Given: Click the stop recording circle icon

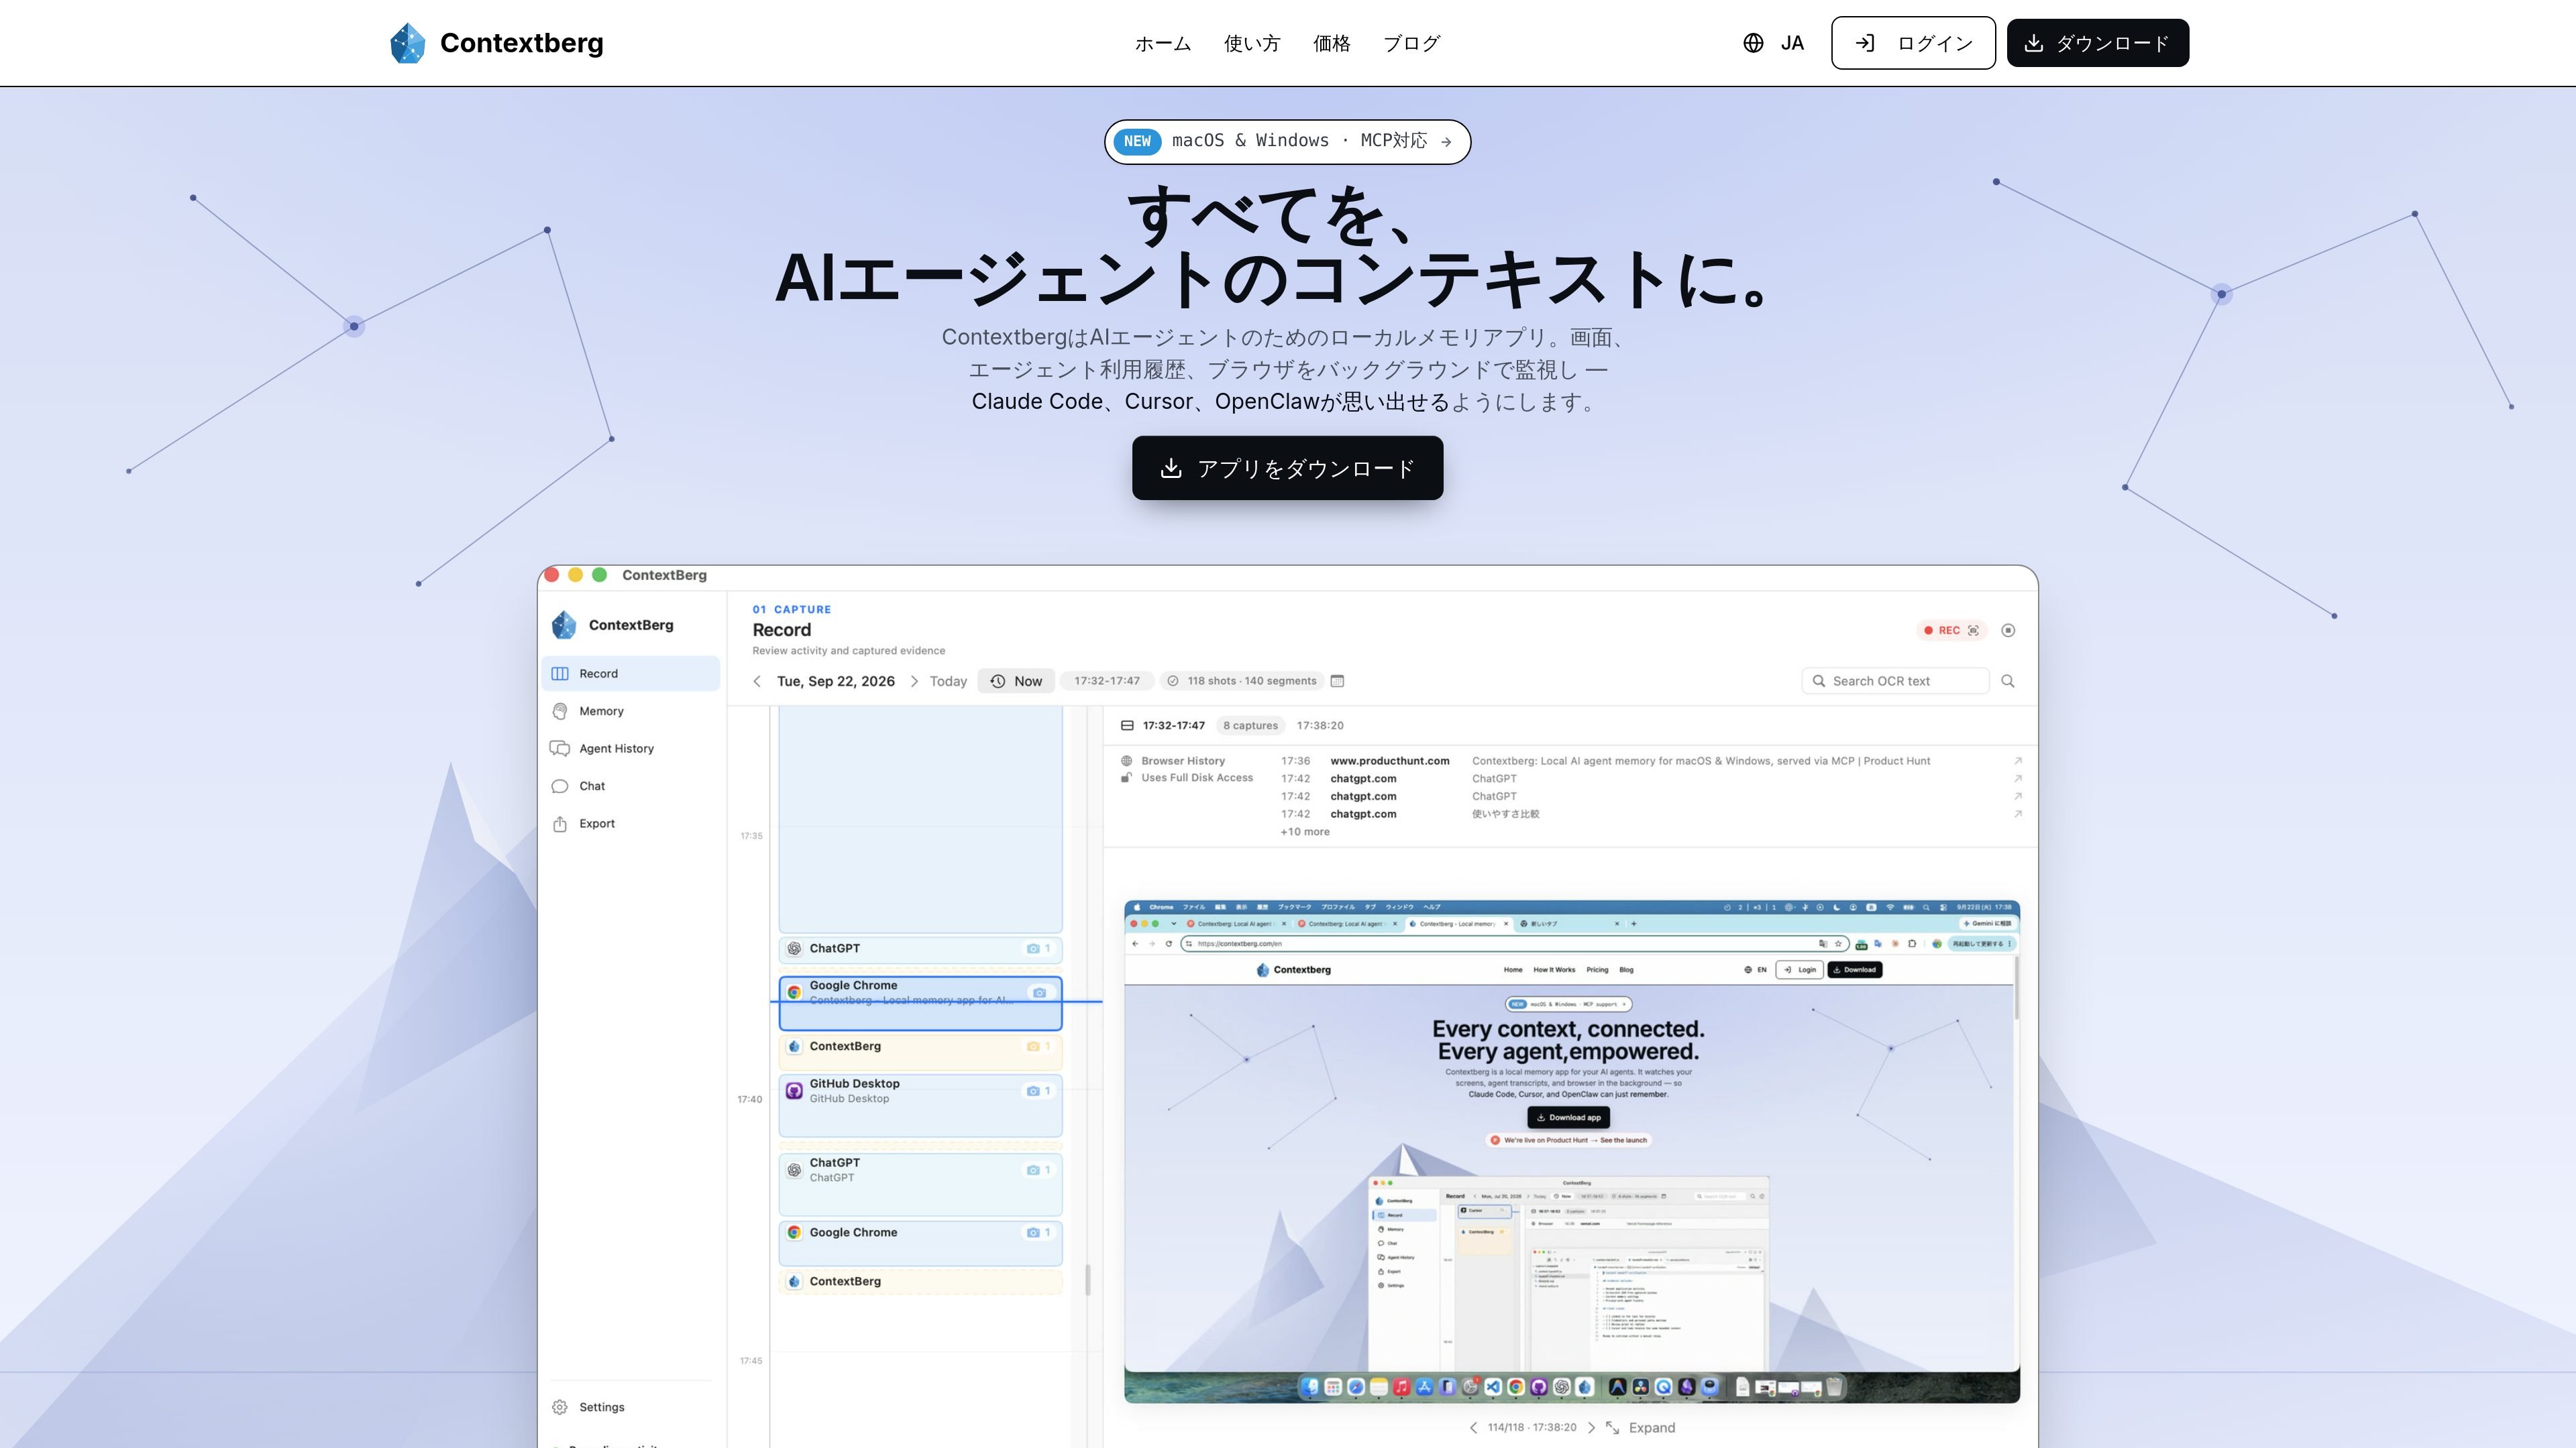Looking at the screenshot, I should tap(2008, 629).
